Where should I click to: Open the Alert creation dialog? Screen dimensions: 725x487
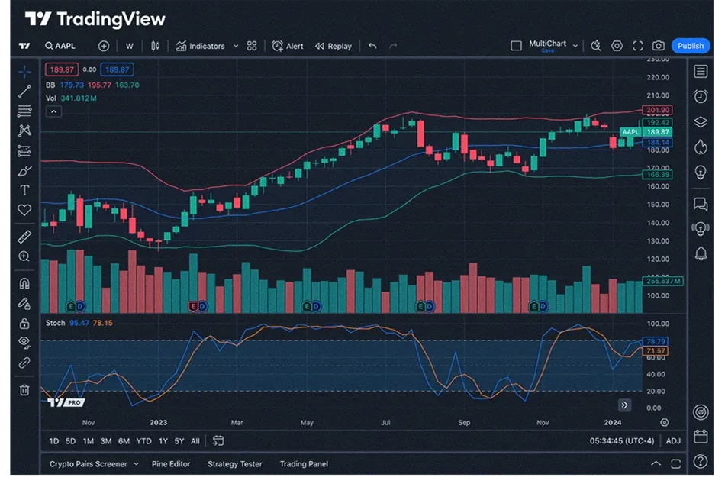287,46
